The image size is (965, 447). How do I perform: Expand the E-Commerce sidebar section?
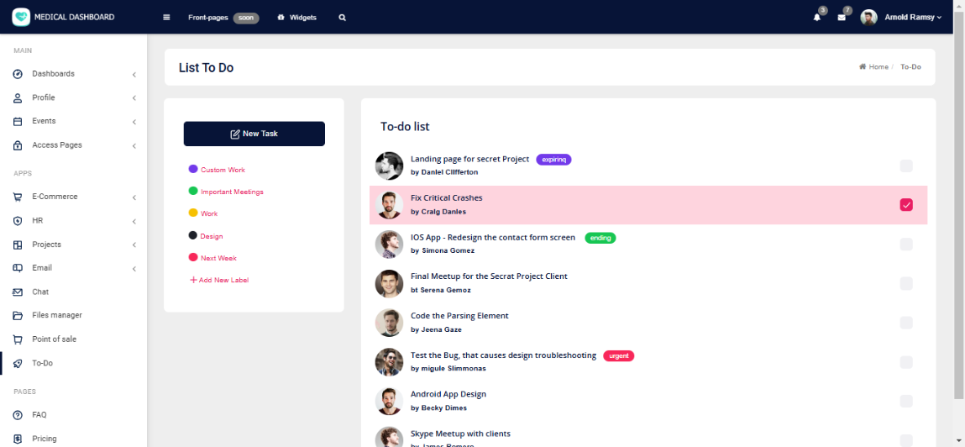[x=73, y=197]
